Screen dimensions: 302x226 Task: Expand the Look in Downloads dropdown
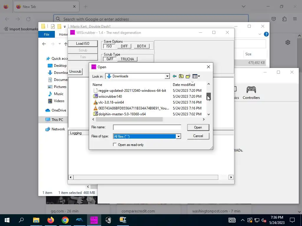pos(167,76)
